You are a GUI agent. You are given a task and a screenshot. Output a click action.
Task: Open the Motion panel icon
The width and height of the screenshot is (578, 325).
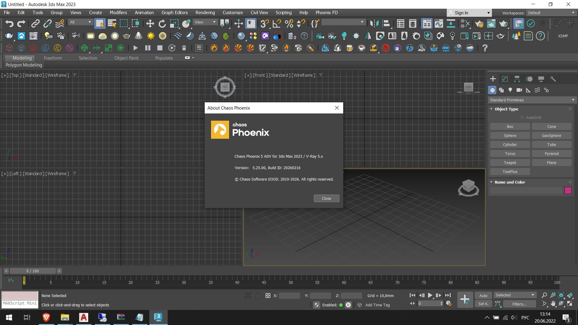[x=529, y=79]
